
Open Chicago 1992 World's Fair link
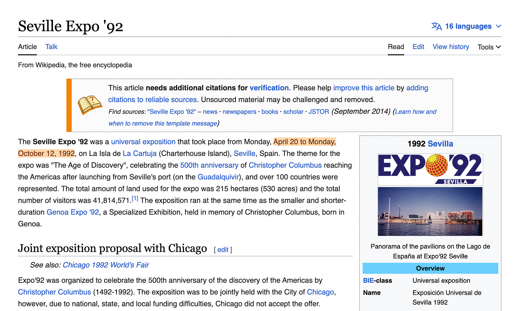pyautogui.click(x=106, y=265)
